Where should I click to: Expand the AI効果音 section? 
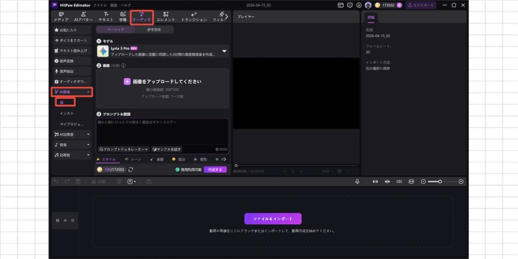(72, 134)
